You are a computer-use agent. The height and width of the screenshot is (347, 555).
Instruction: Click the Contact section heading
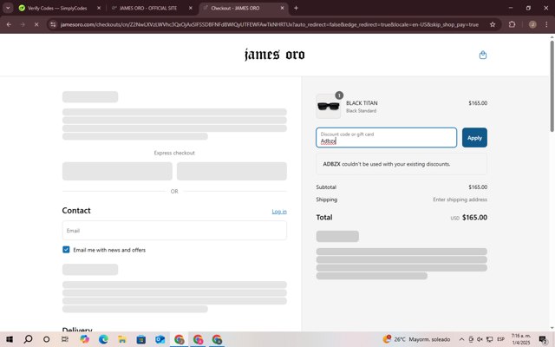76,211
